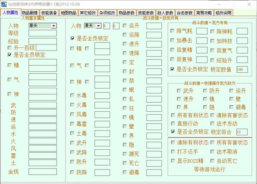Enable the 土毒 checkbox
257x184 pixels.
tap(72, 133)
